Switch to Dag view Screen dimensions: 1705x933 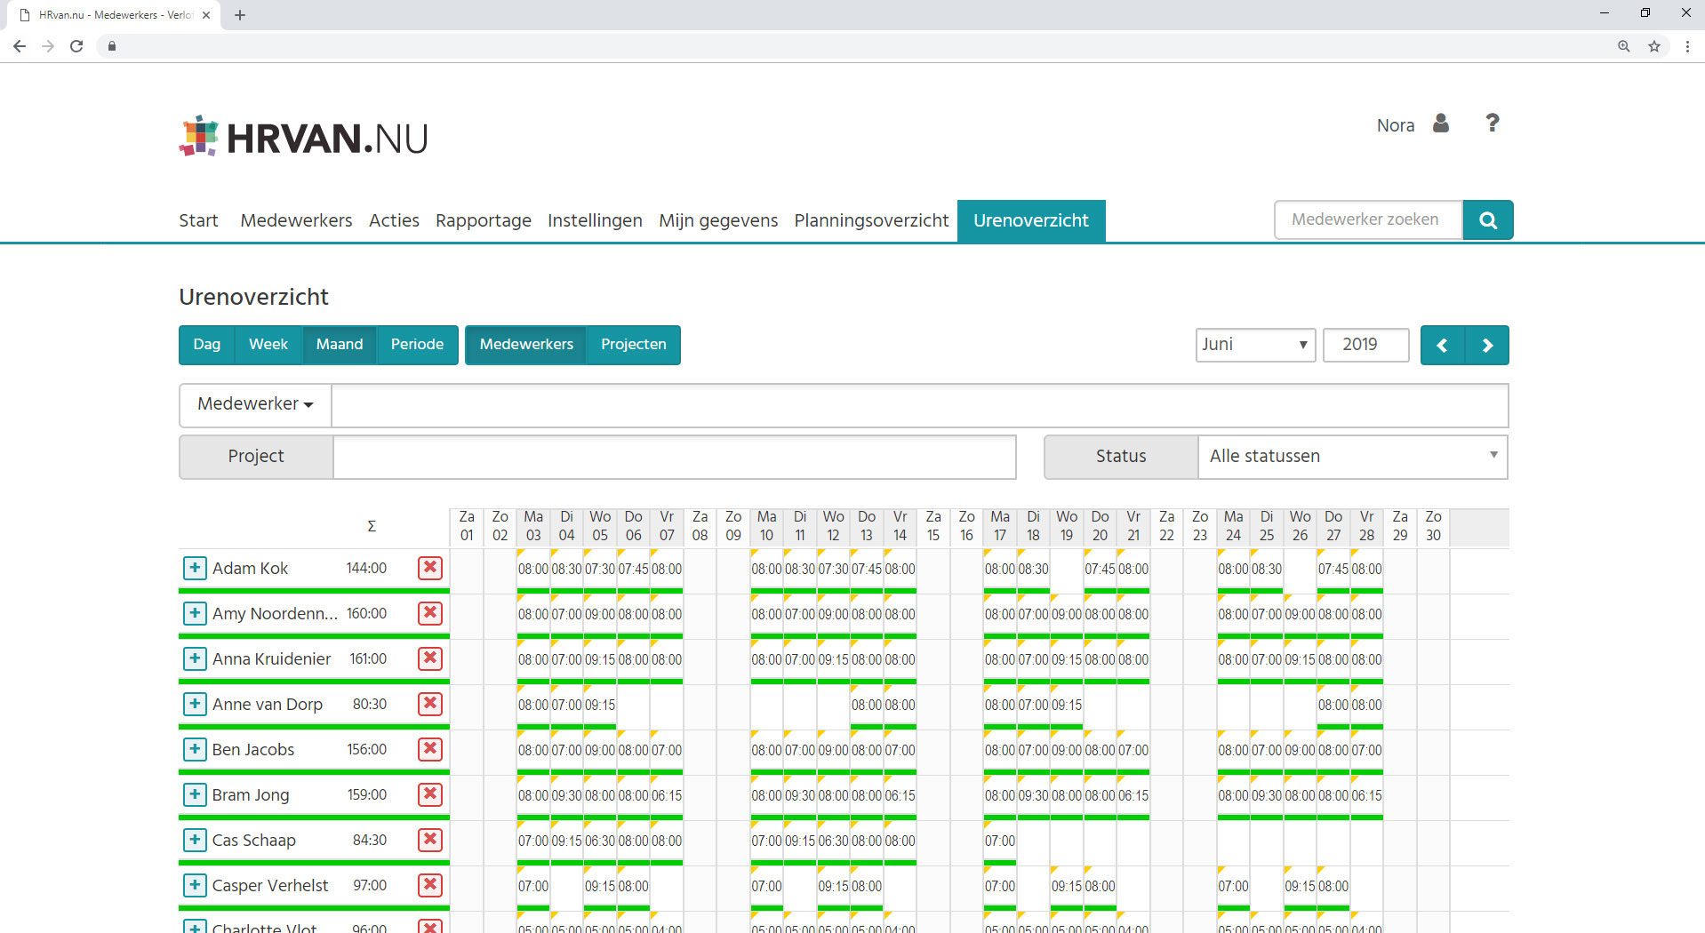[207, 345]
